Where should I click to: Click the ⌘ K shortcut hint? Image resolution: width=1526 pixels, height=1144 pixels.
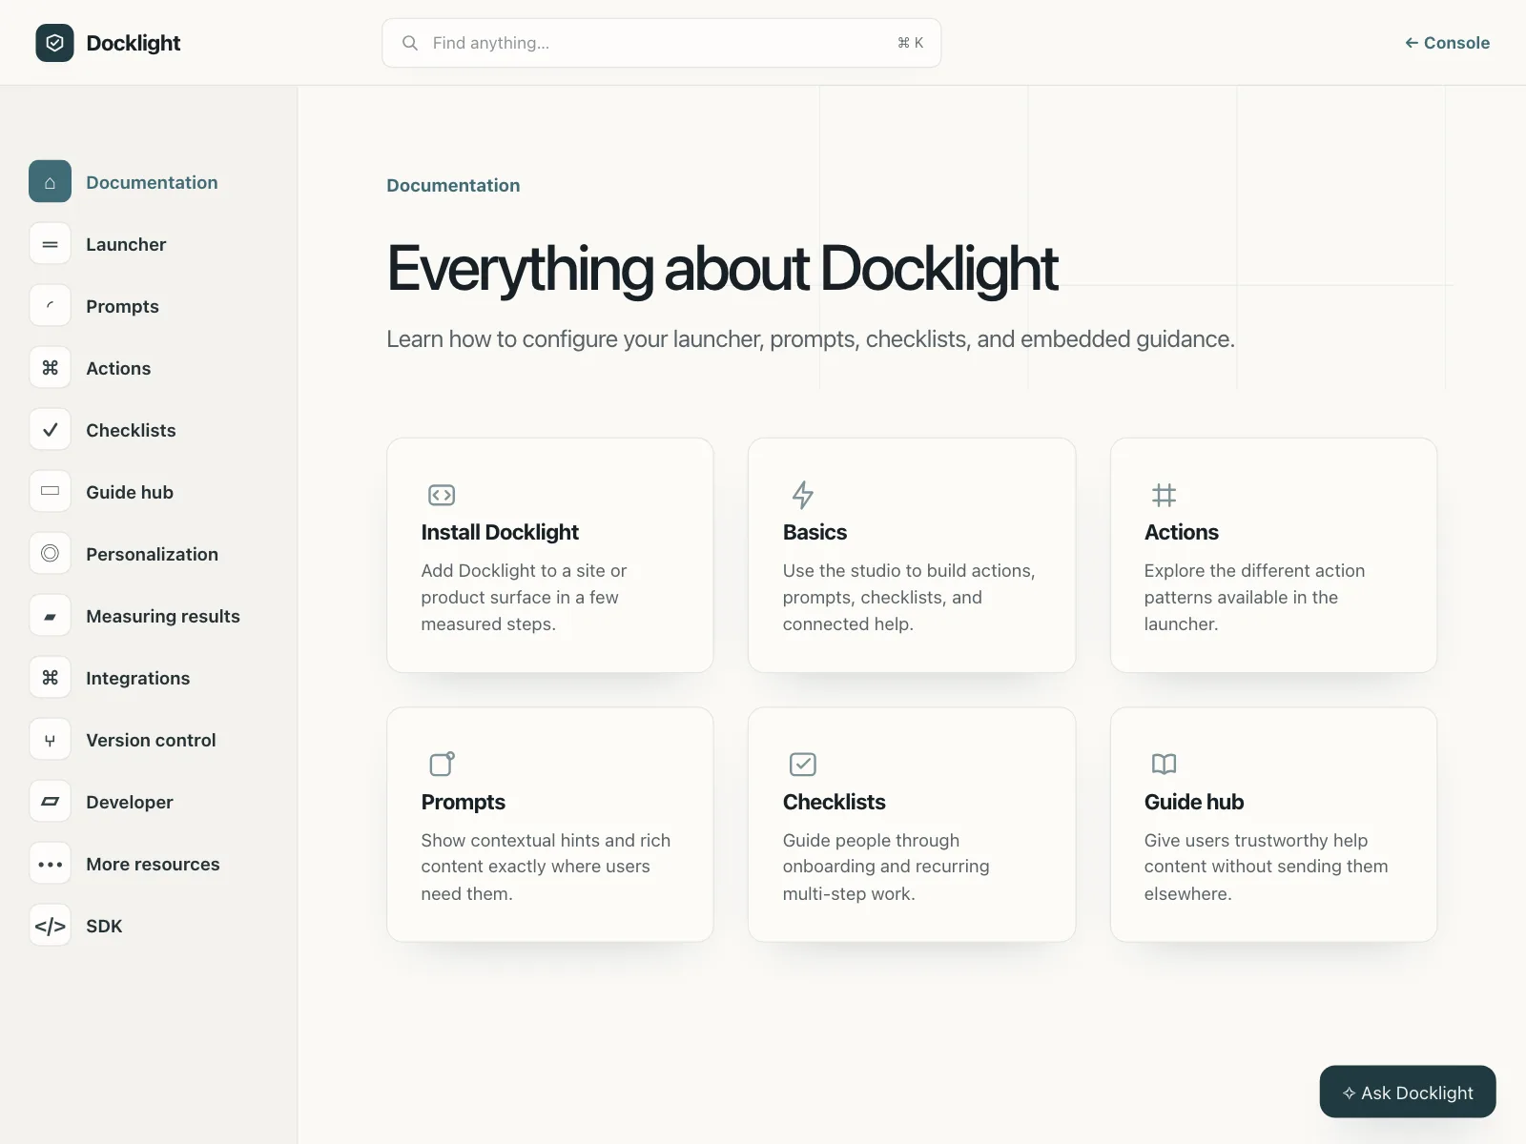pos(910,43)
